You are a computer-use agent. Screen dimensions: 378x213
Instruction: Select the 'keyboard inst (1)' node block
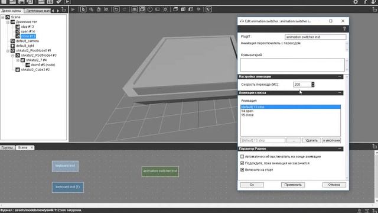[68, 187]
